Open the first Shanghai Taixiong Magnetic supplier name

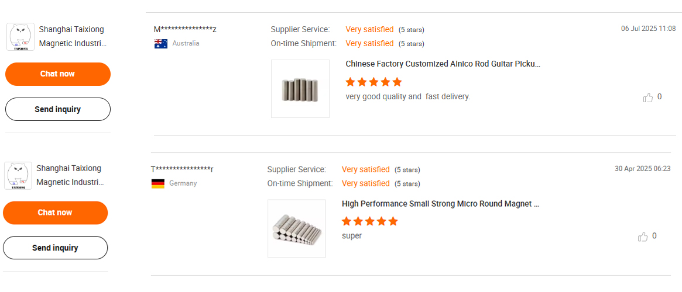click(x=73, y=36)
